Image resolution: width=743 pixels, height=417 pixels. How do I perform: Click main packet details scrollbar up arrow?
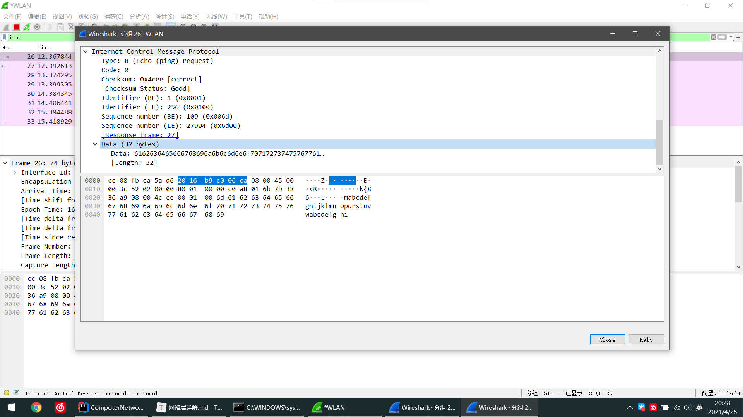point(738,163)
